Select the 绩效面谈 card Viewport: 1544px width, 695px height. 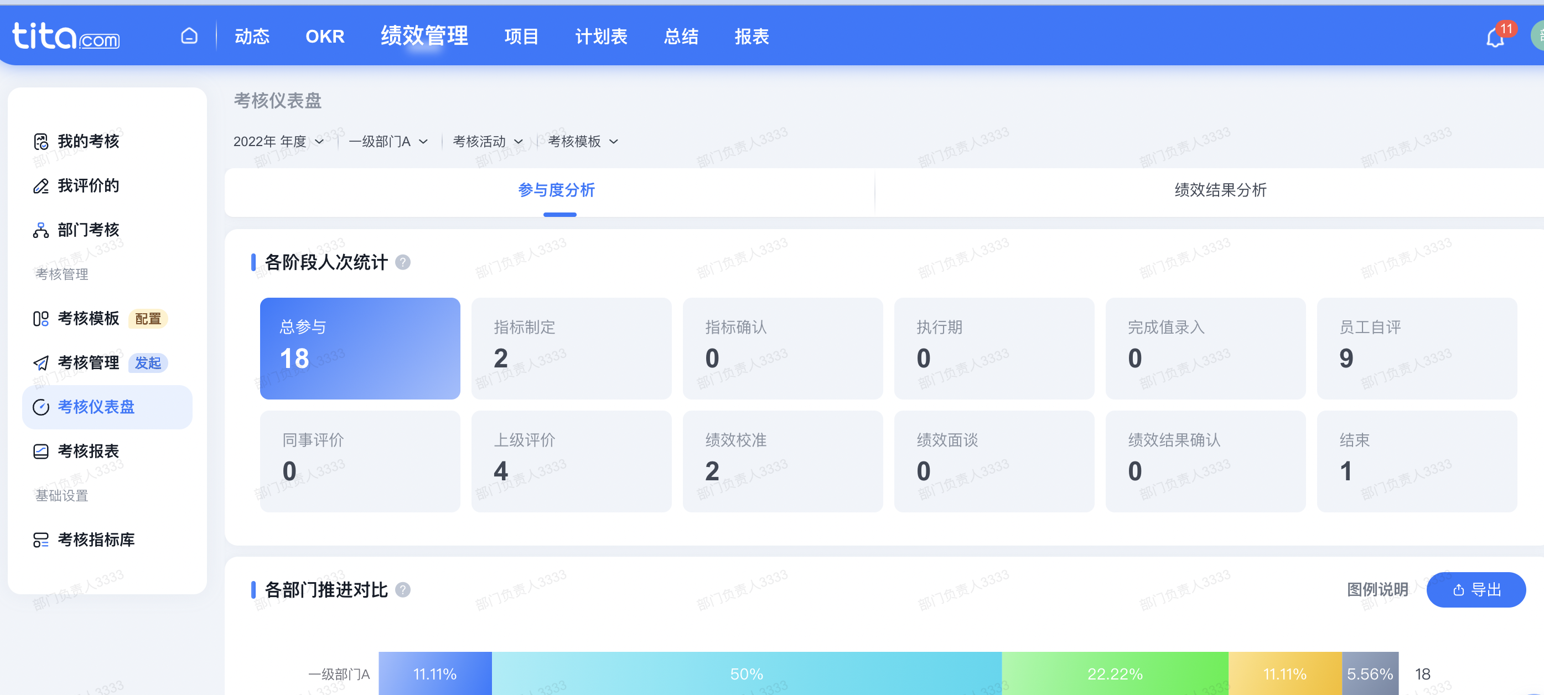[994, 461]
